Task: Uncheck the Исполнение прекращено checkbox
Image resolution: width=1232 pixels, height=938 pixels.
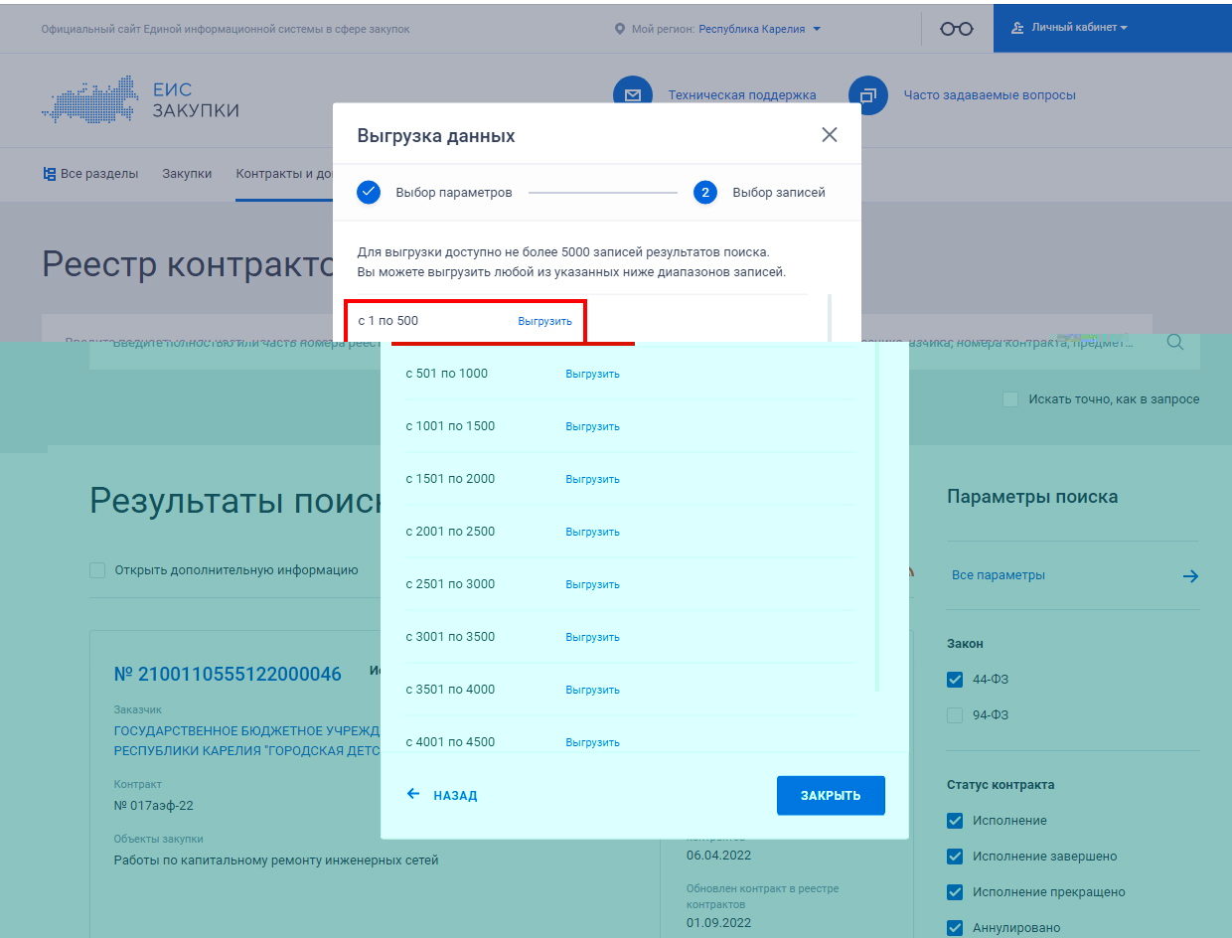Action: coord(956,892)
